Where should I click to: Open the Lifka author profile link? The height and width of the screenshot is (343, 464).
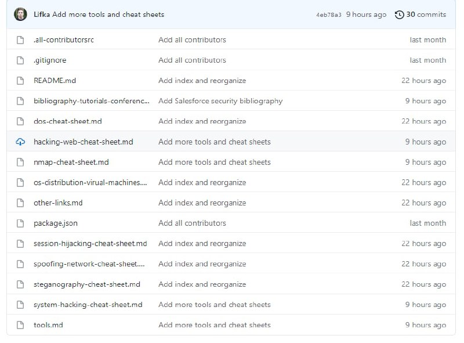42,15
